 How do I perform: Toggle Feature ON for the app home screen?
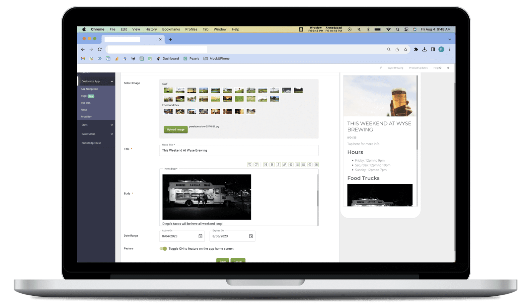click(163, 248)
